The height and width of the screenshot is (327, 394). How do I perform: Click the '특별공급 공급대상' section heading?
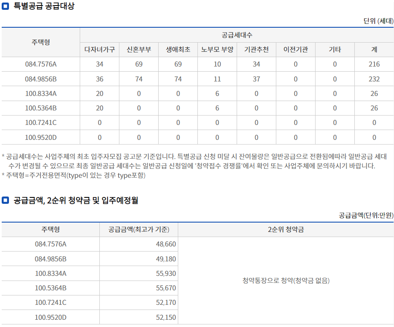[44, 6]
